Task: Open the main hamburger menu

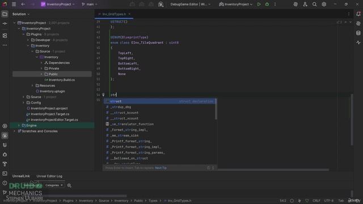Action: tap(14, 4)
